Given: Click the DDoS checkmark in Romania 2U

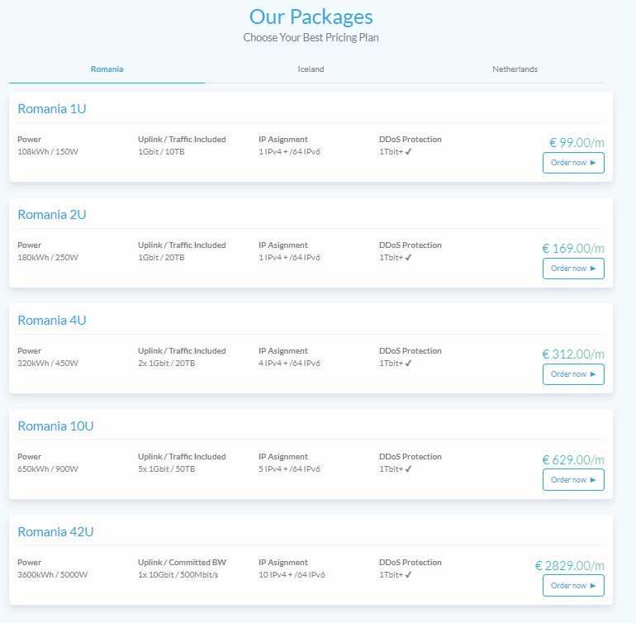Looking at the screenshot, I should point(408,258).
